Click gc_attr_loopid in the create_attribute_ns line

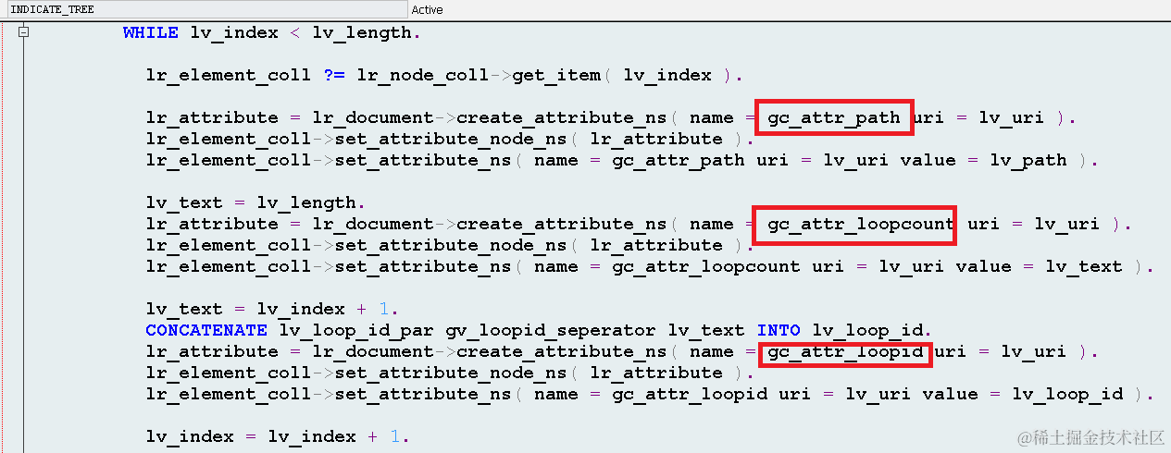pos(844,351)
